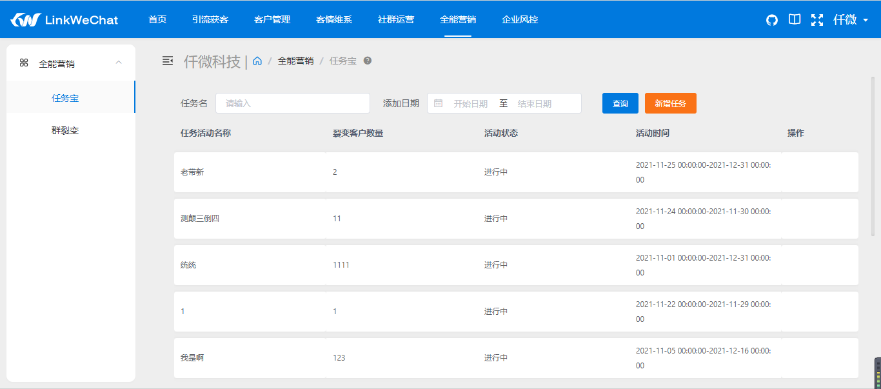Click the home breadcrumb icon

pyautogui.click(x=257, y=61)
